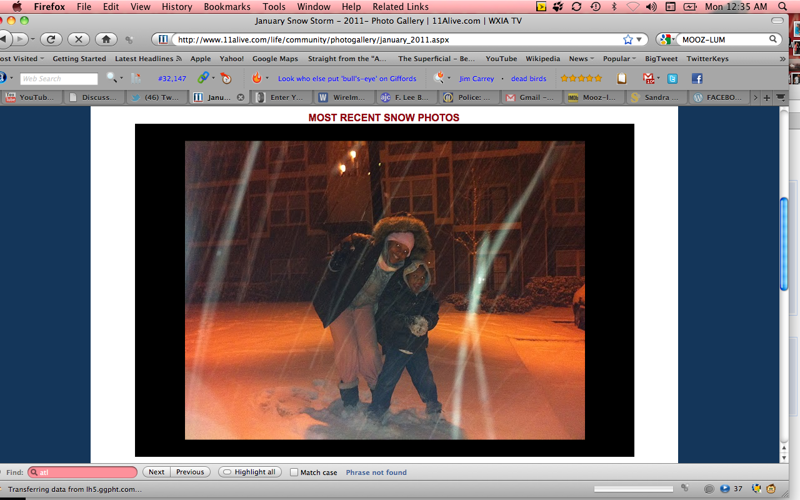The width and height of the screenshot is (800, 500).
Task: Bookmark this page with the star icon
Action: [x=627, y=39]
